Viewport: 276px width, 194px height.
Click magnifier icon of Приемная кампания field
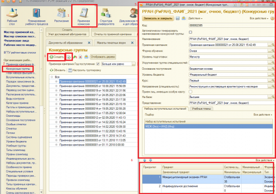click(x=273, y=45)
